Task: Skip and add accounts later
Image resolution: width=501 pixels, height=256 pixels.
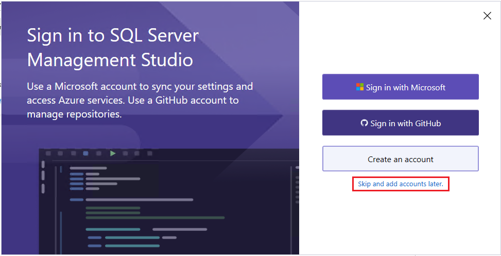Action: click(401, 184)
